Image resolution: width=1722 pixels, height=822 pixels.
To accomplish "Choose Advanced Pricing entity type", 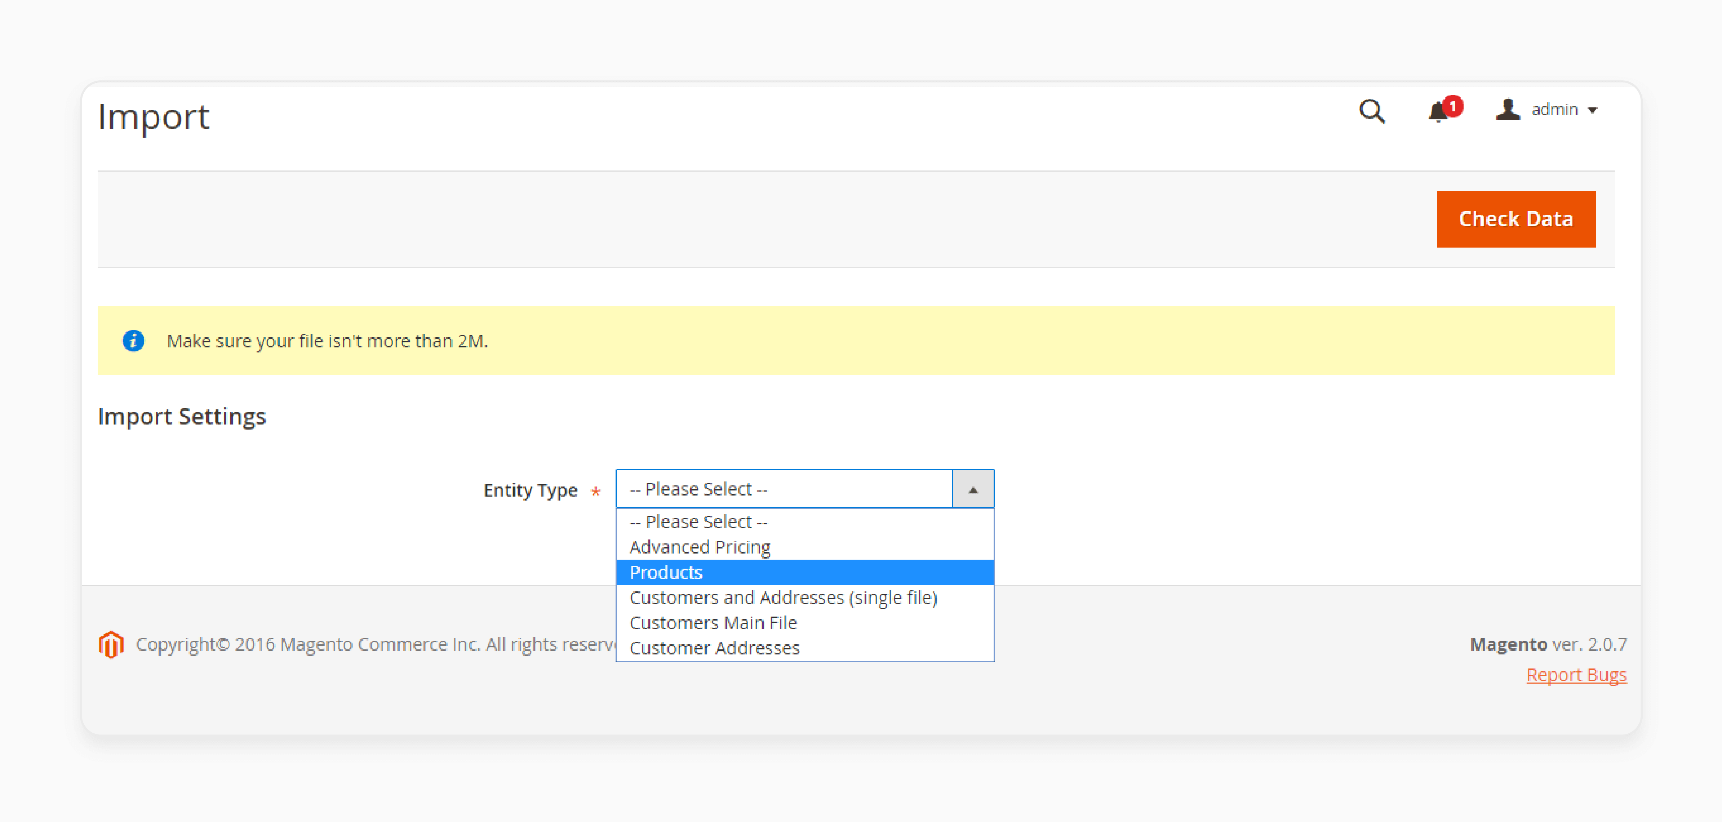I will point(804,547).
